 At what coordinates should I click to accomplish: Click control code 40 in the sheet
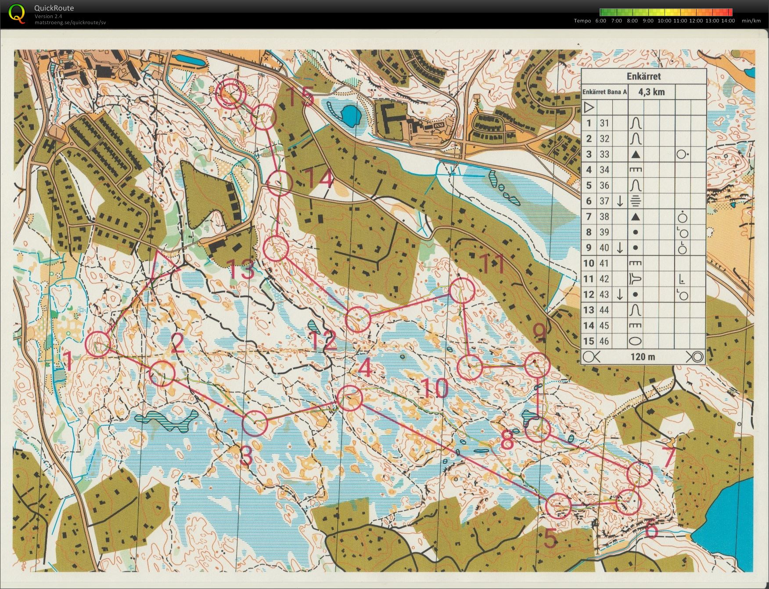[x=604, y=248]
